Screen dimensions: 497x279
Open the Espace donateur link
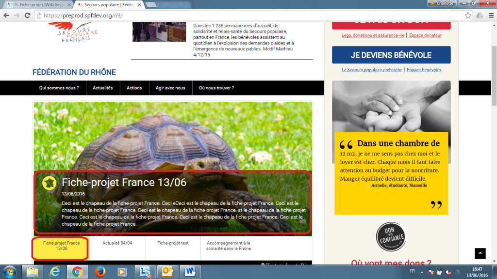click(x=425, y=35)
